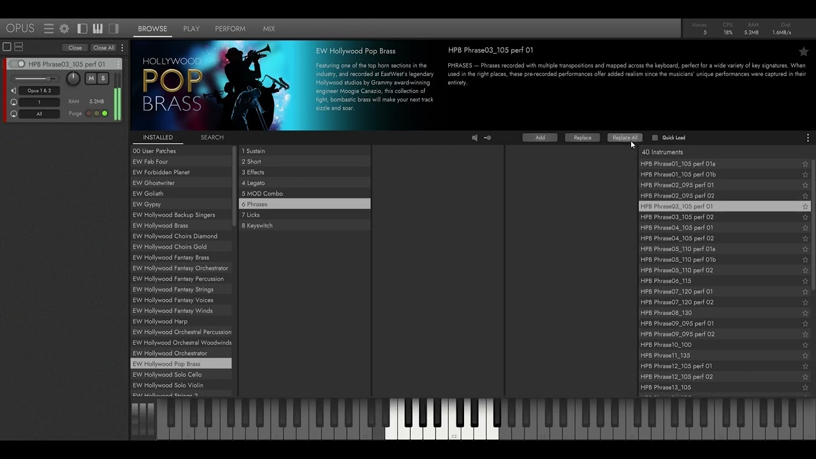Switch rack to stacked list view icon
This screenshot has height=459, width=816.
(18, 47)
